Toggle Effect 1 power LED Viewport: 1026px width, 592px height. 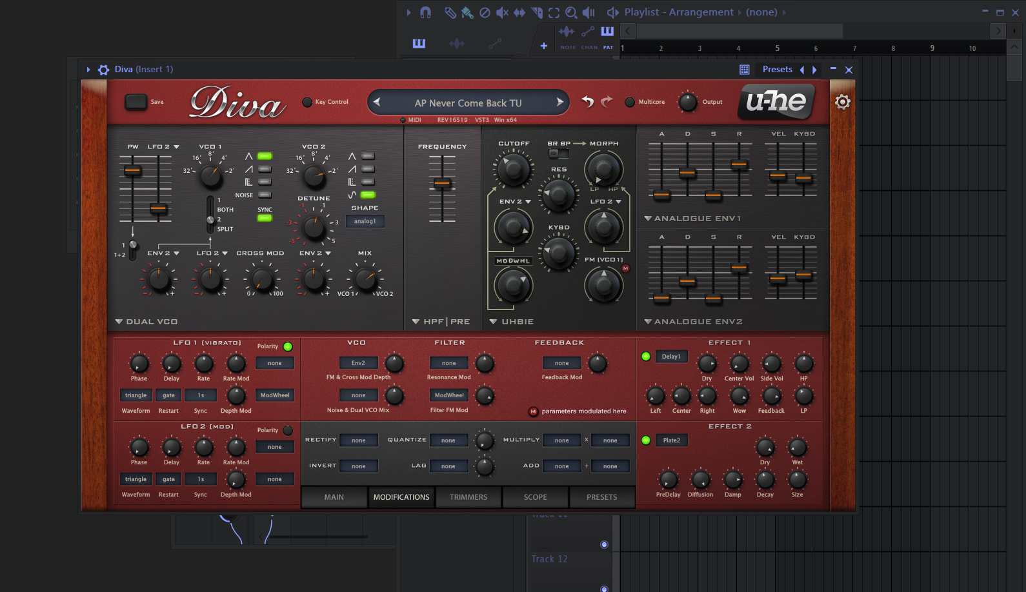point(646,357)
